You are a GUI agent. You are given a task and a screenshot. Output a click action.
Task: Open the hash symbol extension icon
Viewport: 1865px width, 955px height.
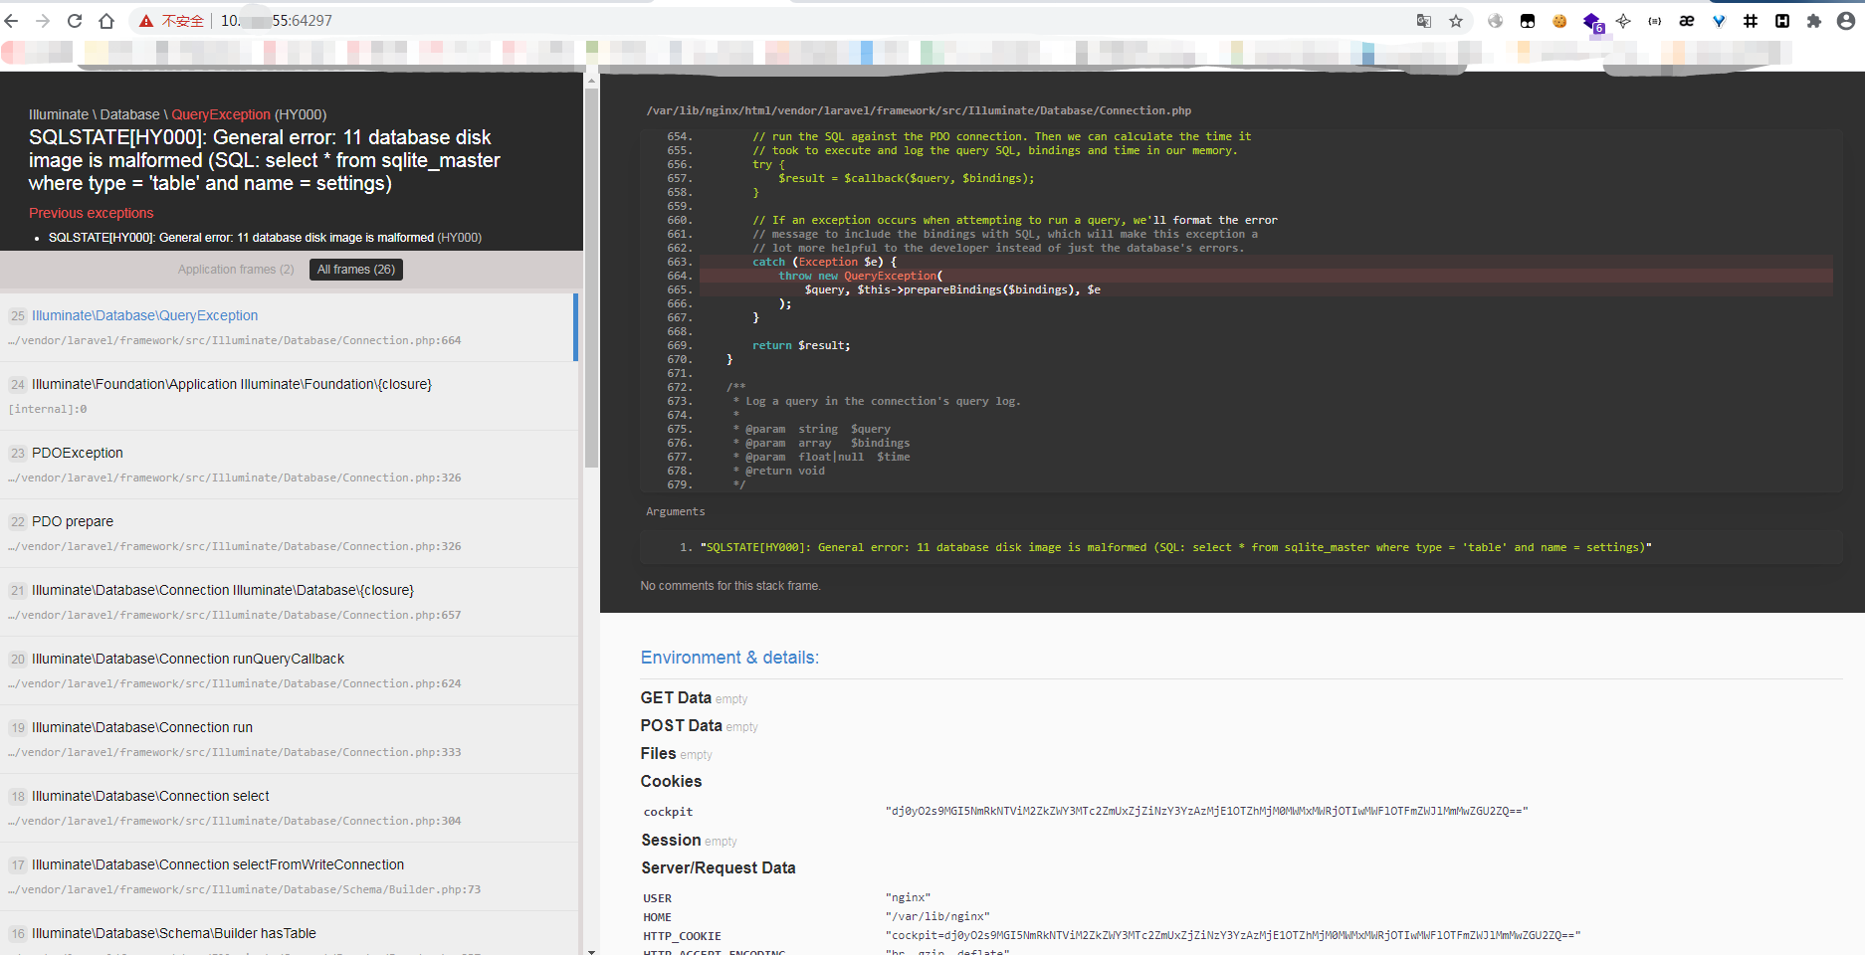(1751, 21)
